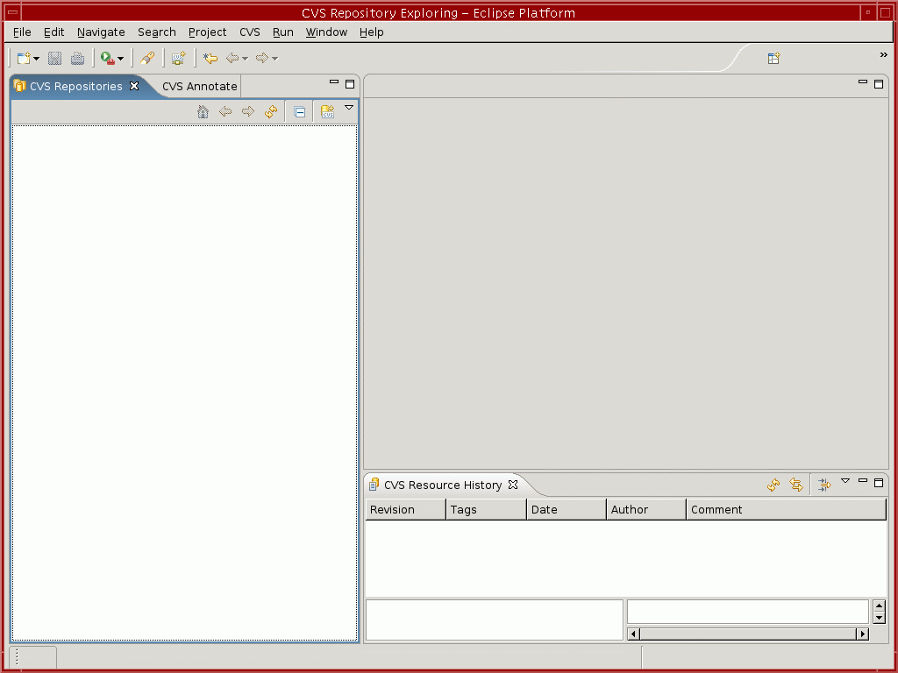
Task: Refresh the CVS Resource History view
Action: [x=773, y=485]
